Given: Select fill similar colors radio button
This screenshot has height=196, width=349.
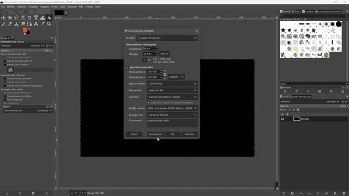Looking at the screenshot, I should 5,82.
